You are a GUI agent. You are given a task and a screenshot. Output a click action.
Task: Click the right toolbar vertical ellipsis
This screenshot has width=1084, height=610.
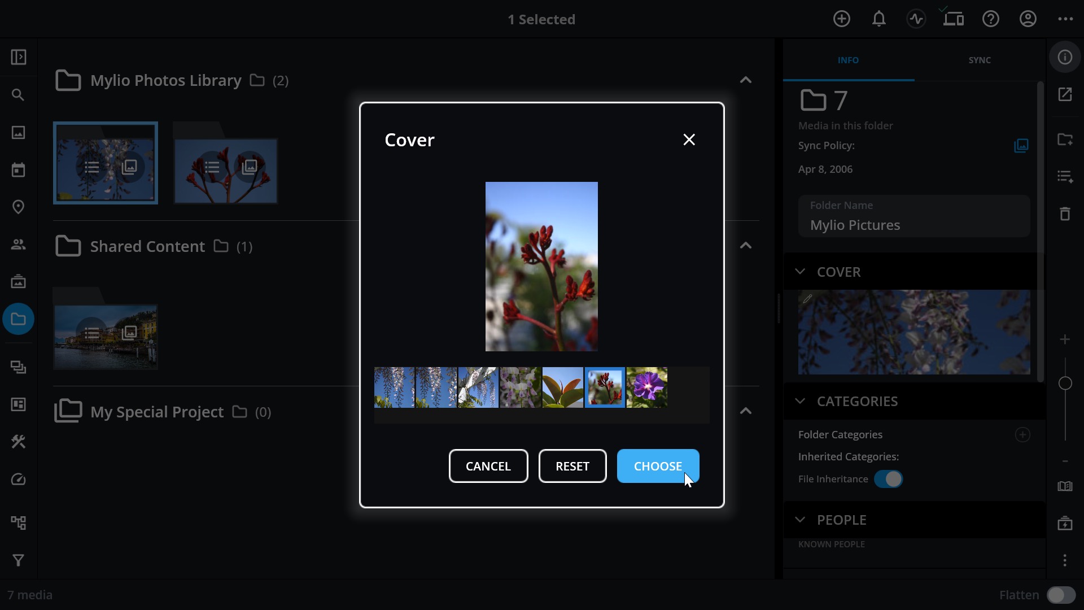click(1065, 560)
